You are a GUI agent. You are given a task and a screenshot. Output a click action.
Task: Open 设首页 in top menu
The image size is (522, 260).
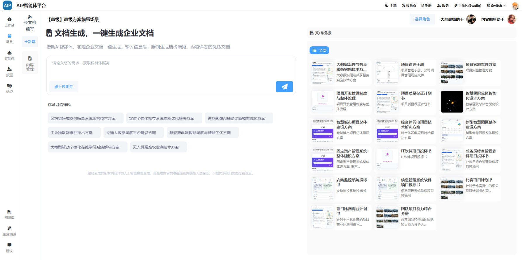pyautogui.click(x=409, y=6)
